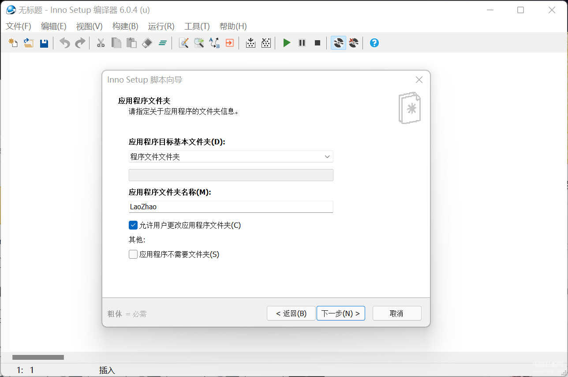This screenshot has height=377, width=568.
Task: Click the orange Go to line icon
Action: point(229,43)
